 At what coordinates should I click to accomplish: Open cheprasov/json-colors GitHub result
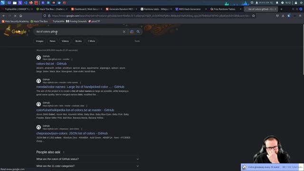coord(72,133)
